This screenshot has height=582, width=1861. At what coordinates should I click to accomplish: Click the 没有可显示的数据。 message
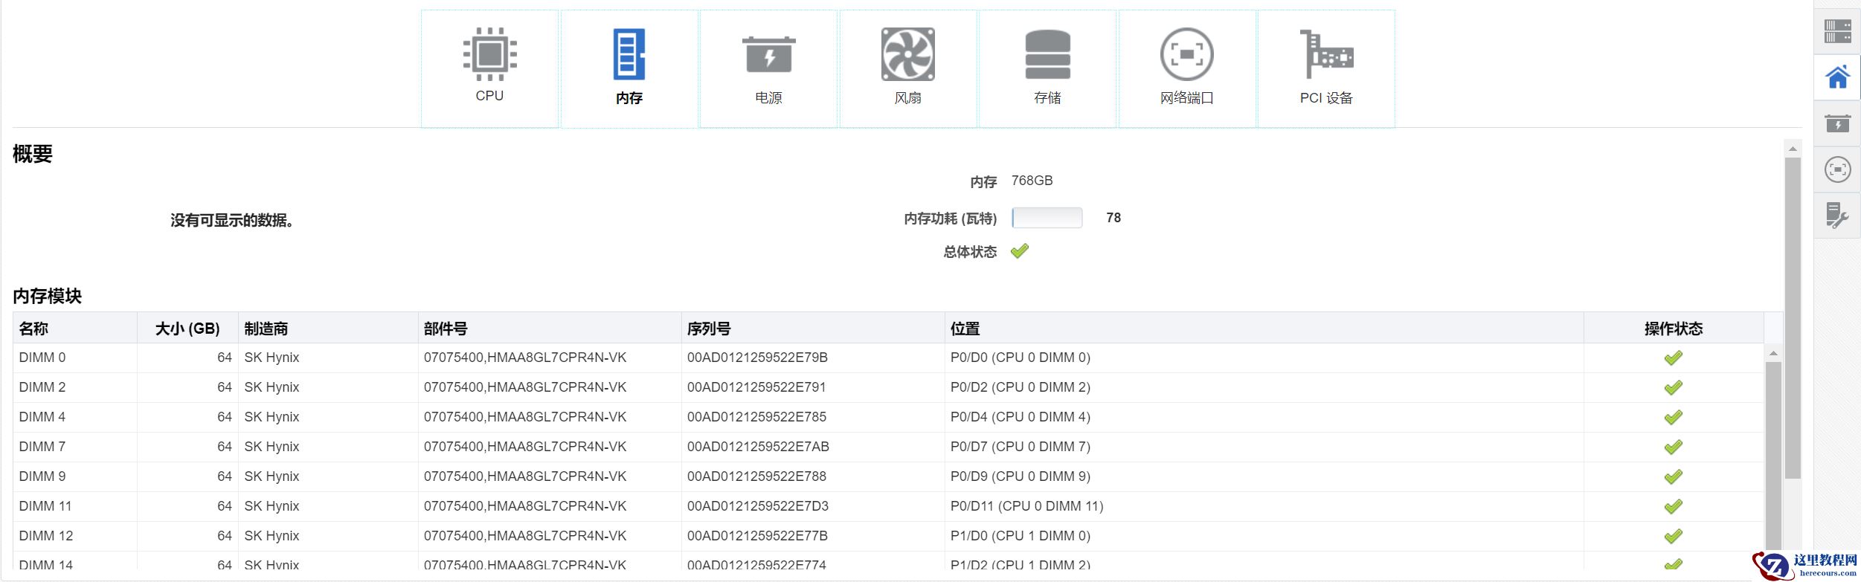[x=232, y=221]
